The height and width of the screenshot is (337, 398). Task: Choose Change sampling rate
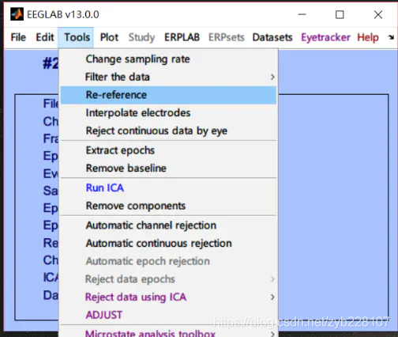(x=168, y=59)
